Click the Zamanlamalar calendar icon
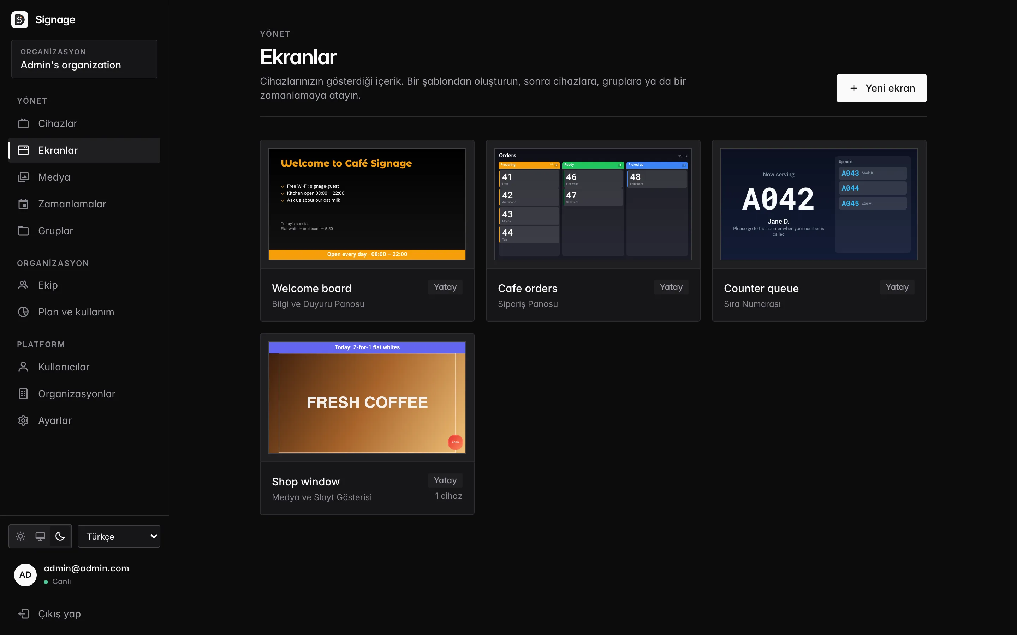 tap(24, 204)
